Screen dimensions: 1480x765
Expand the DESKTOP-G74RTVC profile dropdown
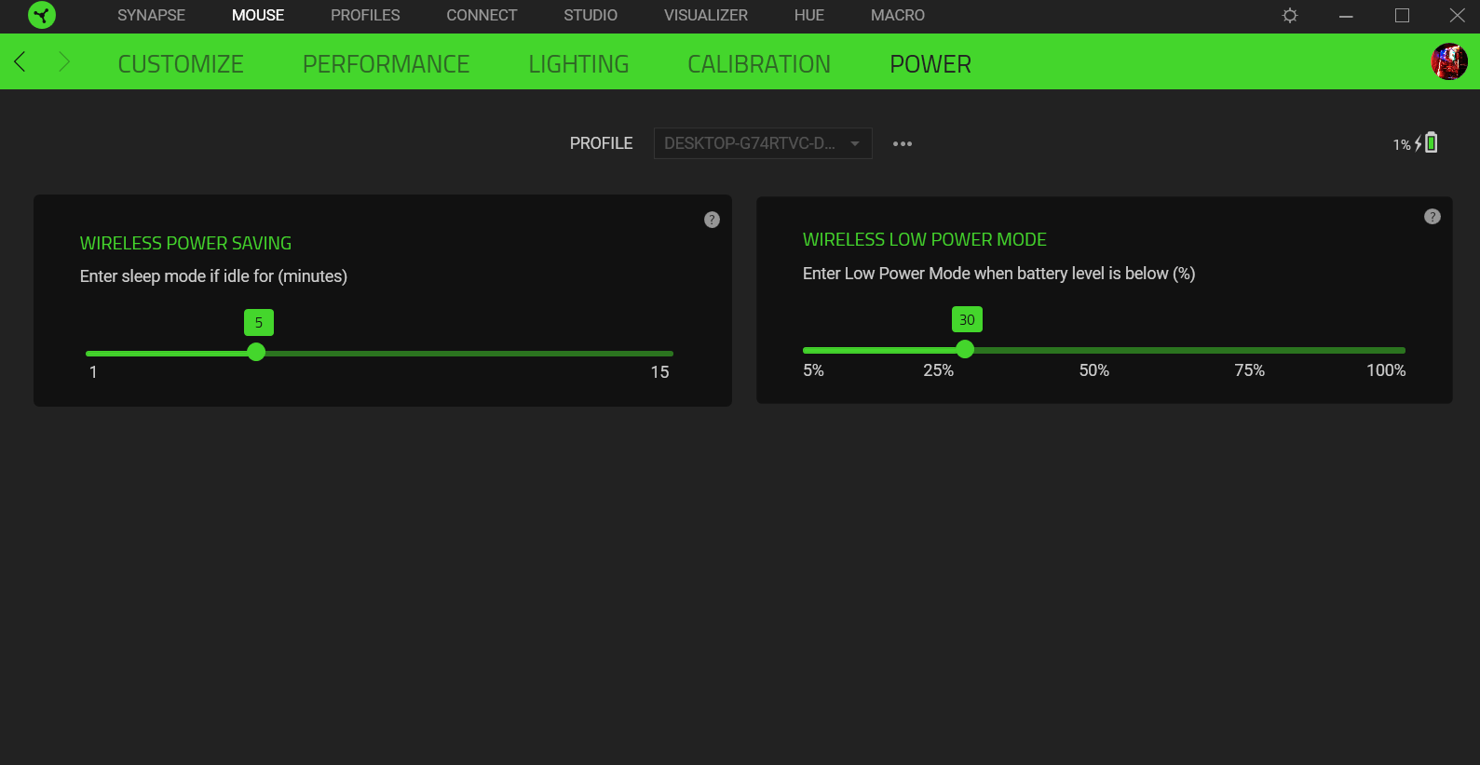click(x=762, y=143)
